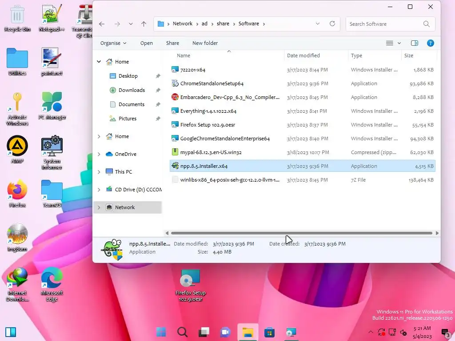Launch PC Manager from desktop
Screen dimensions: 455x341
pyautogui.click(x=52, y=106)
